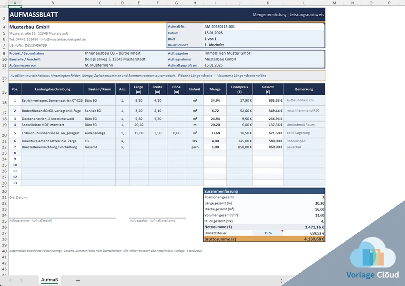Select the Bodenfliesen 60×60 description cell
Viewport: 405px width, 286px height.
[x=53, y=111]
